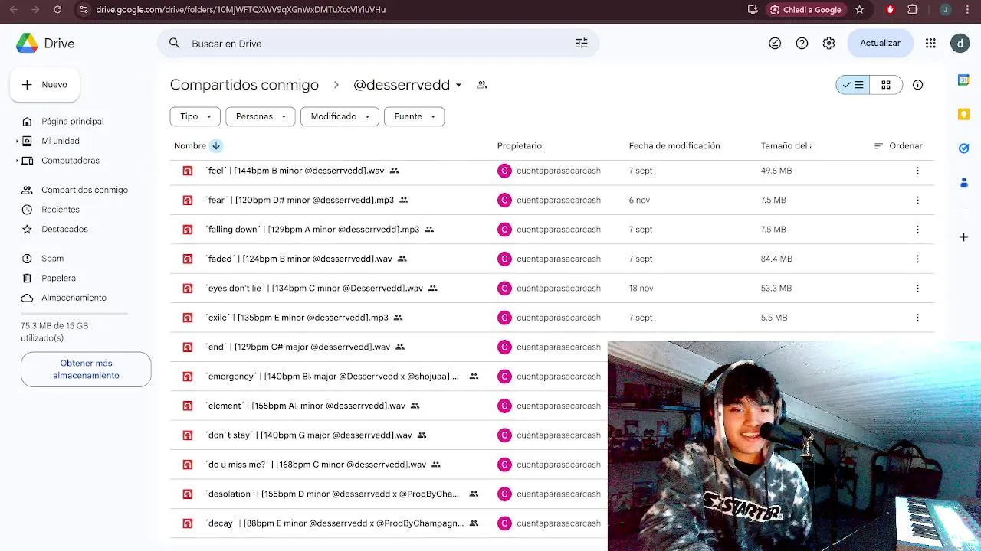Viewport: 981px width, 551px height.
Task: Click the Actualizar button
Action: pyautogui.click(x=880, y=44)
